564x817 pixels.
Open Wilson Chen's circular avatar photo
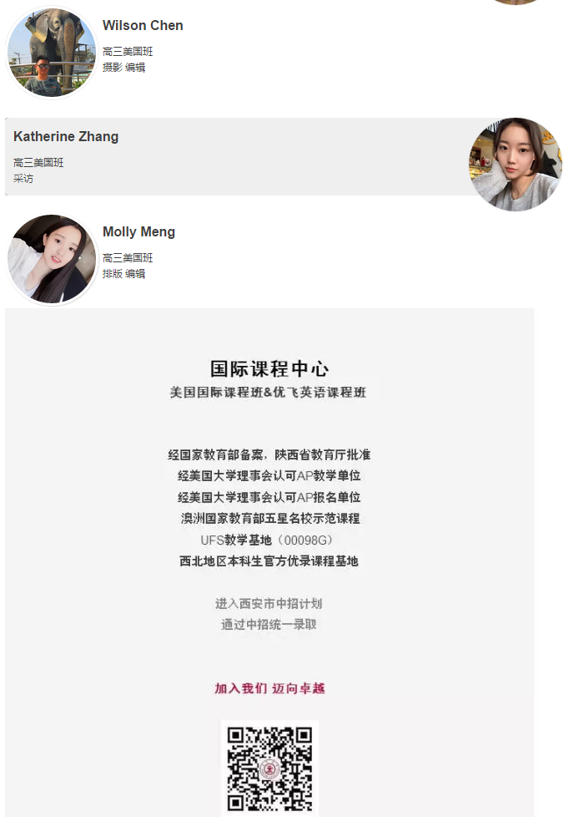tap(51, 52)
